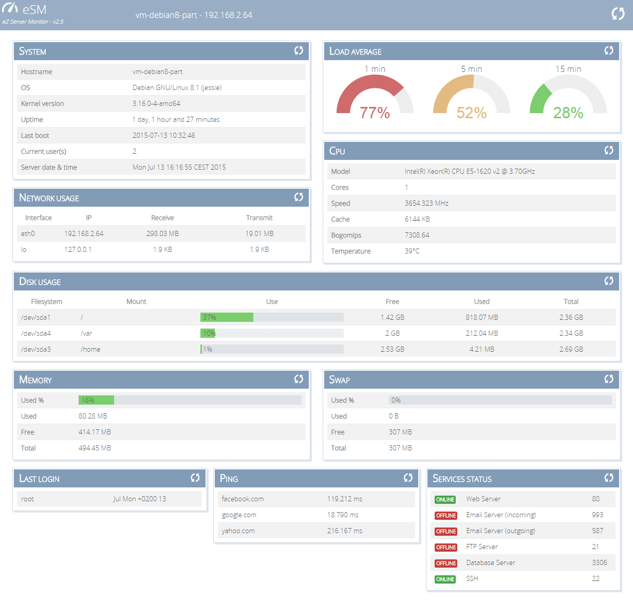Viewport: 633px width, 600px height.
Task: Click the ONLINE badge for Web Server
Action: (445, 499)
